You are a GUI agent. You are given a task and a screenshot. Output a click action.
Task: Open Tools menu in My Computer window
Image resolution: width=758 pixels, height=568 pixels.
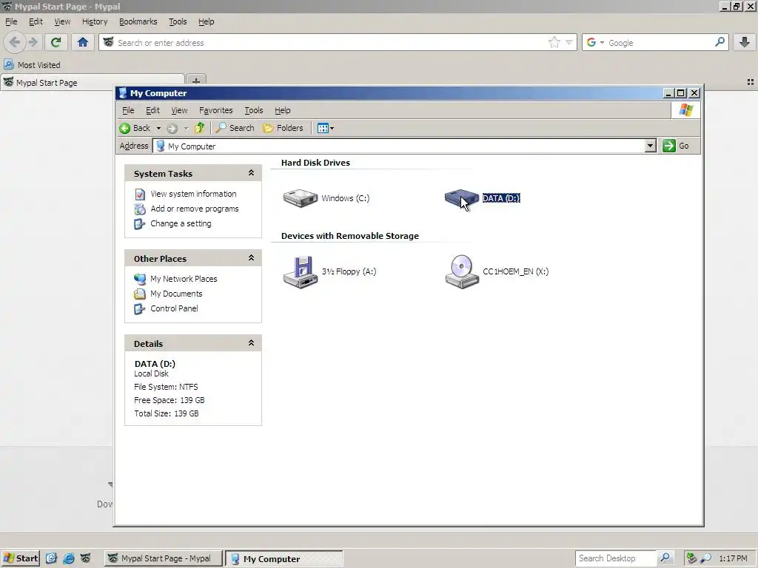254,111
